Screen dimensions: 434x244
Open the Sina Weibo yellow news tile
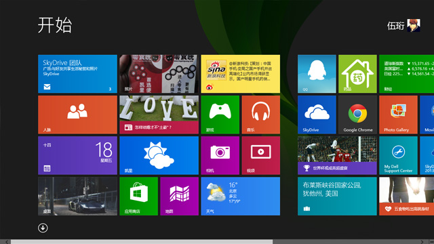(241, 74)
